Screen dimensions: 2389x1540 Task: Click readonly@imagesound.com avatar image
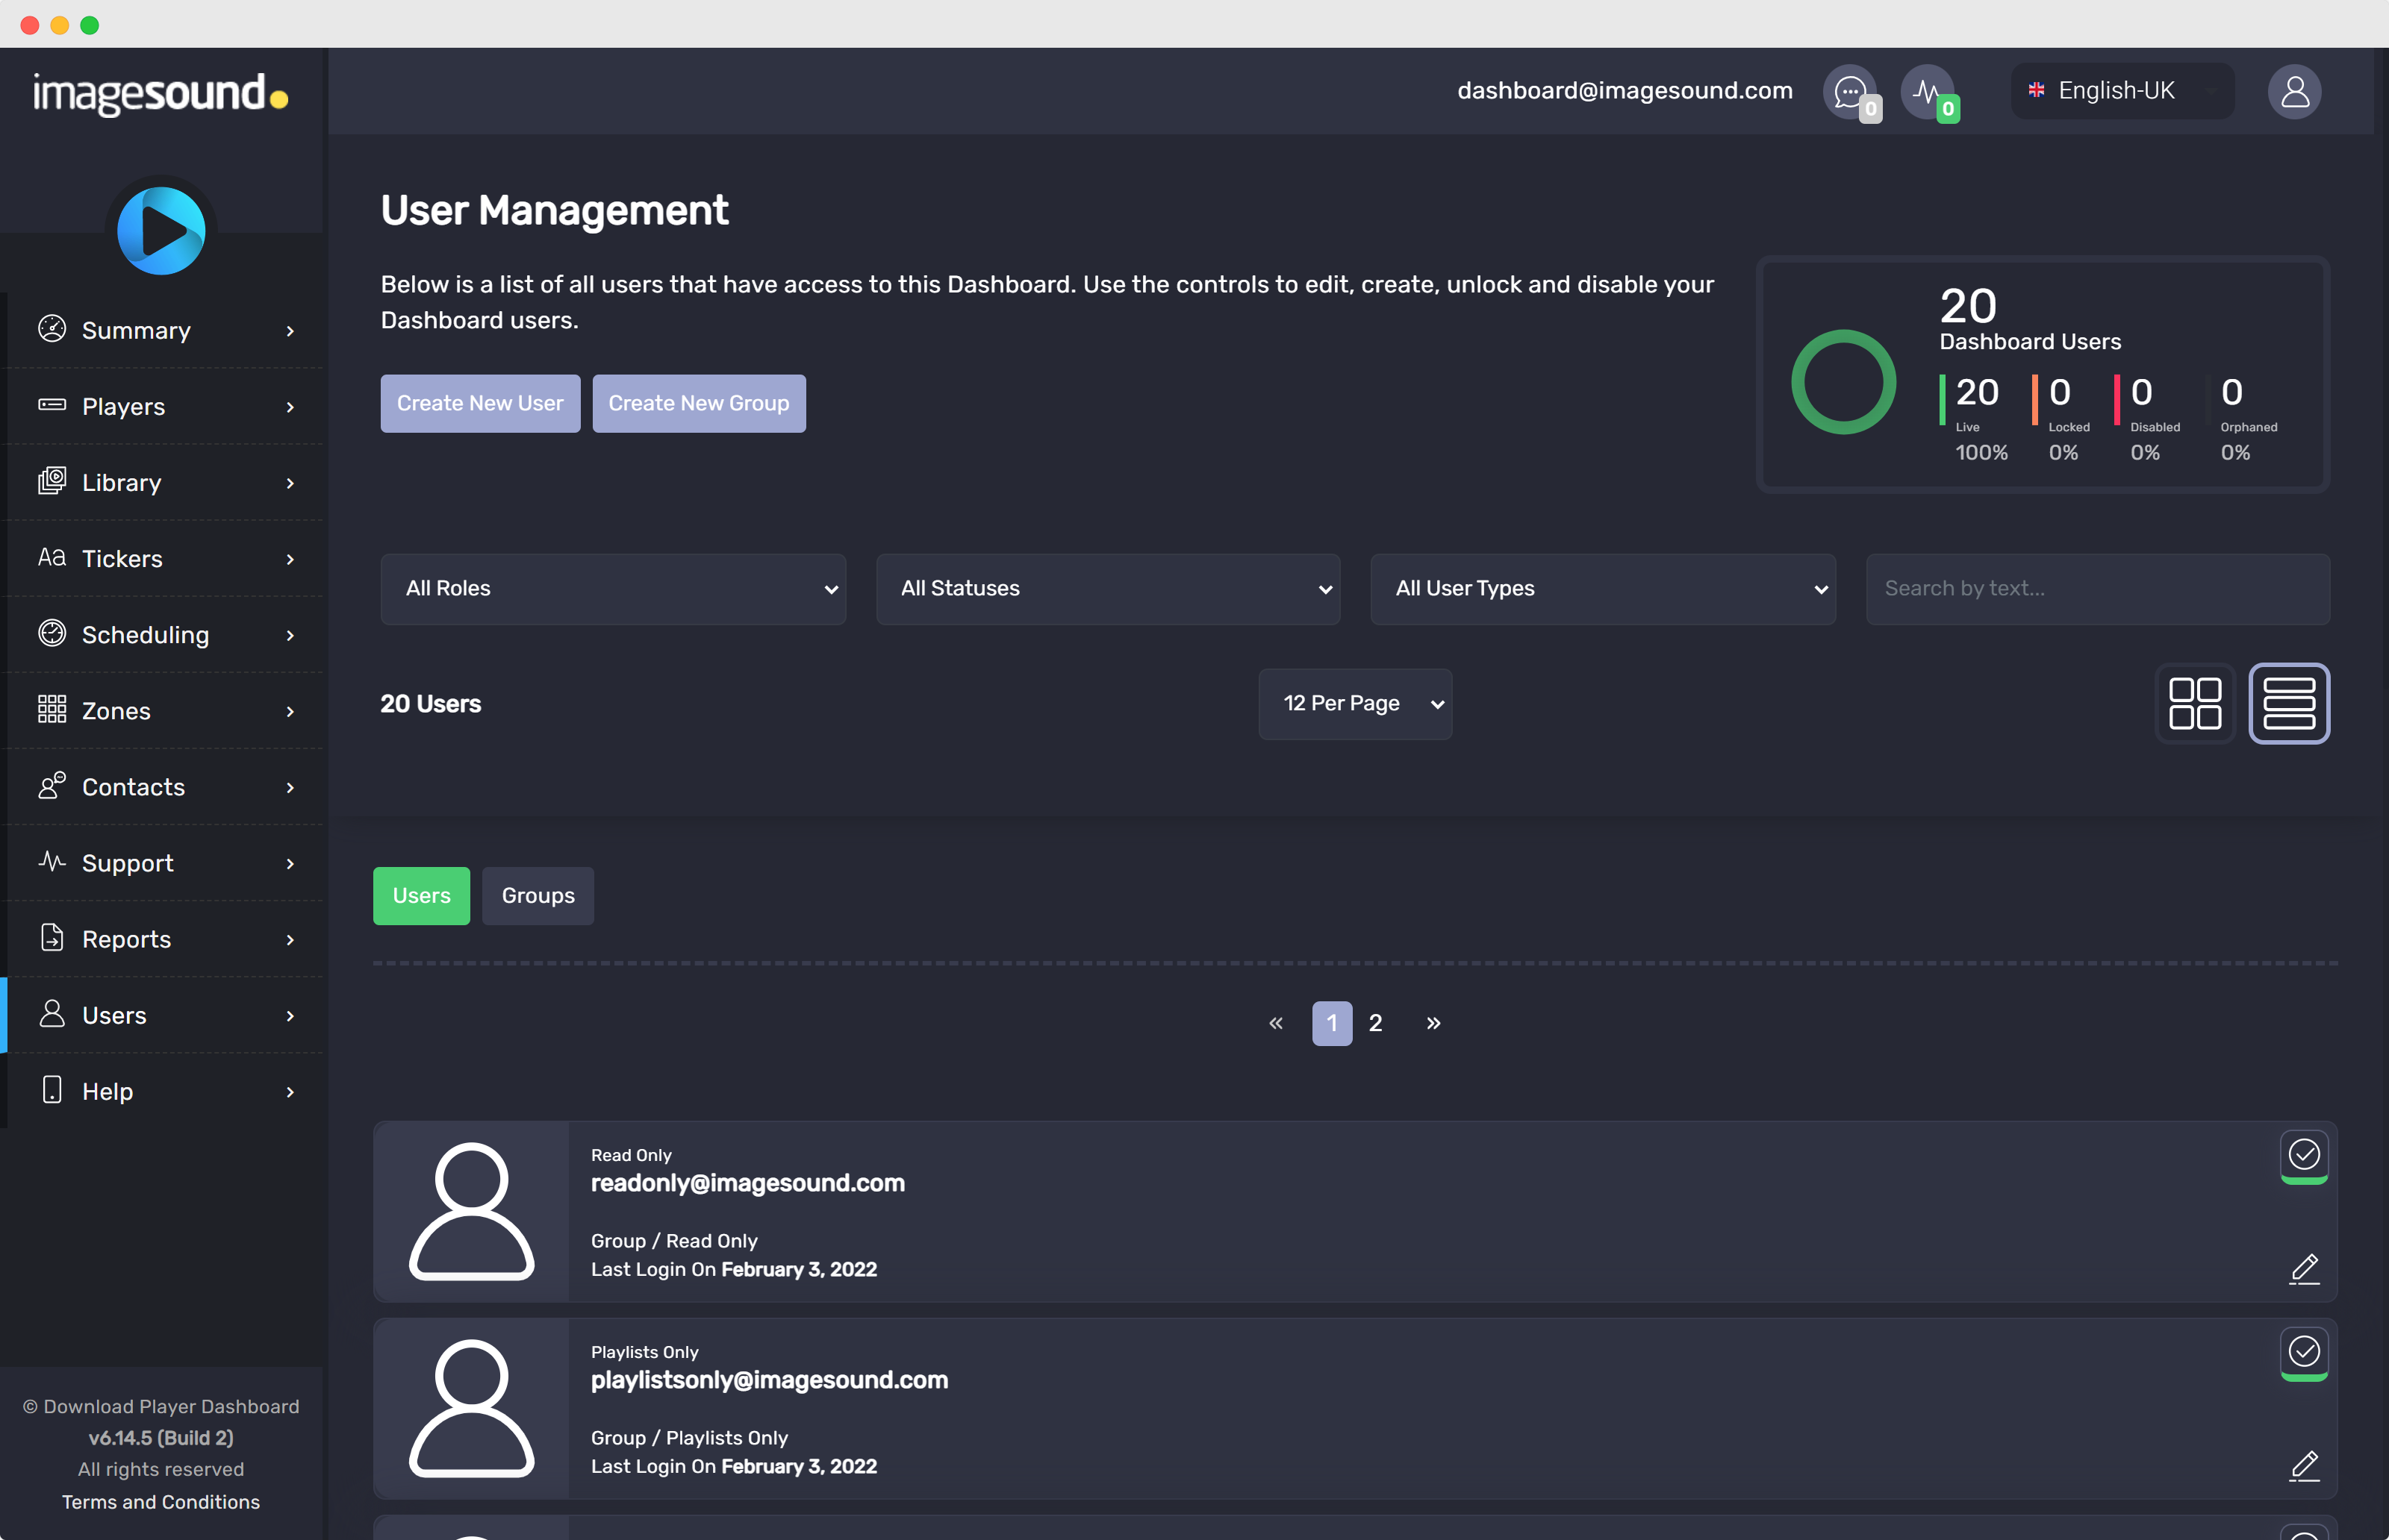(471, 1212)
